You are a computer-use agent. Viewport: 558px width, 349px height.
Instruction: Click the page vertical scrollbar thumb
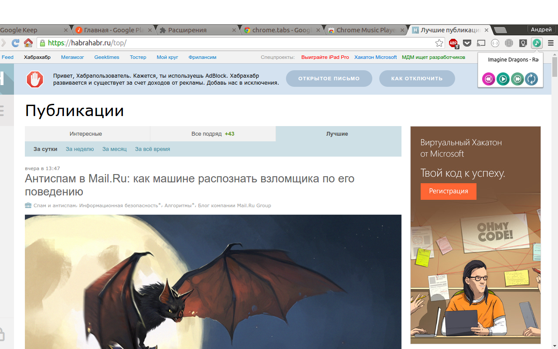tap(555, 68)
